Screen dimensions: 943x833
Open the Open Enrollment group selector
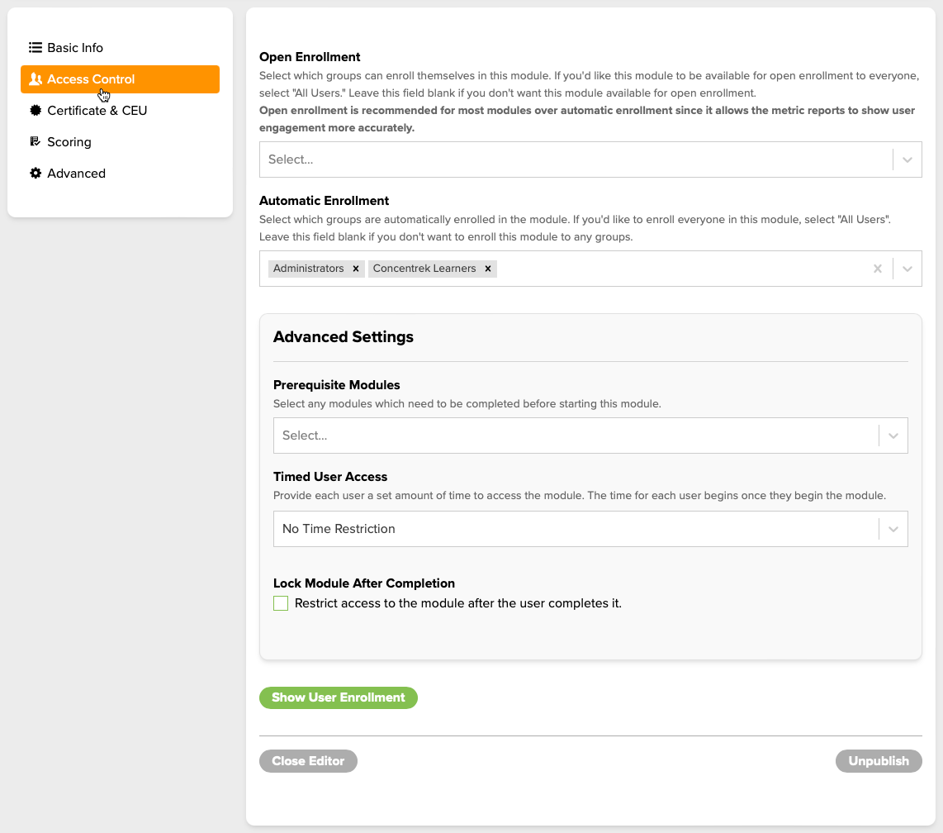[x=578, y=159]
